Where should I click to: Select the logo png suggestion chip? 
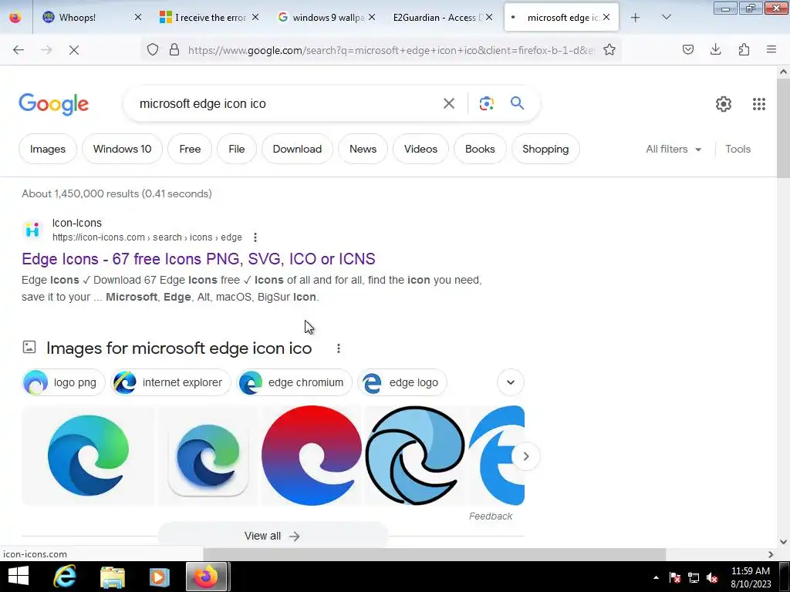tap(63, 382)
